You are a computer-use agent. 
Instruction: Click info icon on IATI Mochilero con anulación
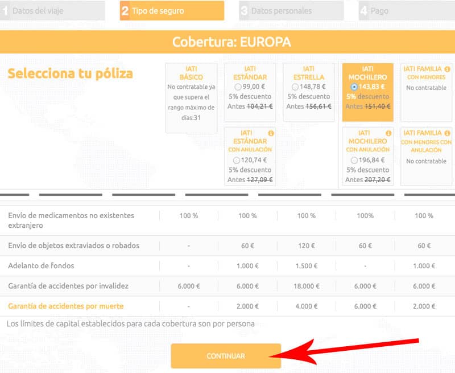coord(388,133)
